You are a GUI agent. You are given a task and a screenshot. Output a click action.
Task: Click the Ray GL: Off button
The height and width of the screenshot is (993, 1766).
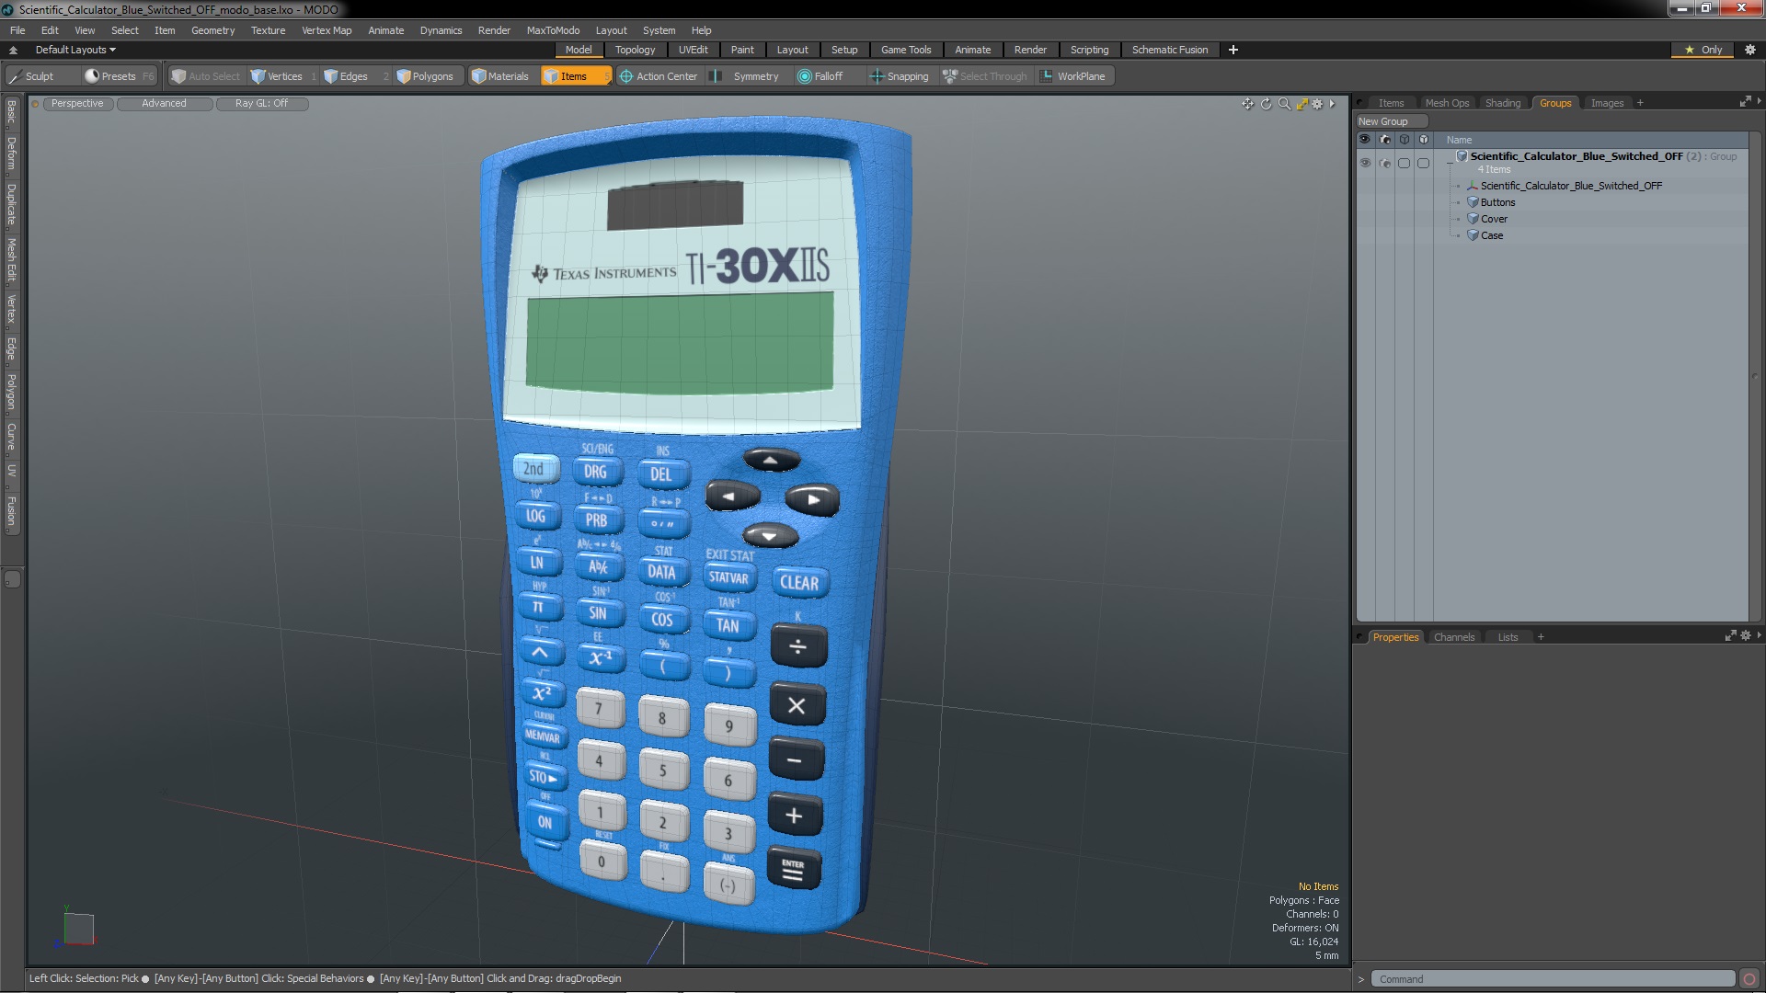(x=261, y=103)
